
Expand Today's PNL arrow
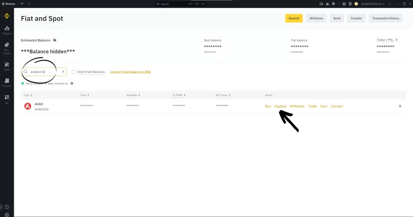[x=396, y=40]
